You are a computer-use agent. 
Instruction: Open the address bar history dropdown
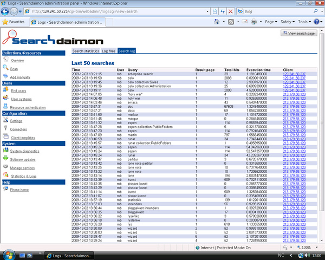(x=207, y=11)
